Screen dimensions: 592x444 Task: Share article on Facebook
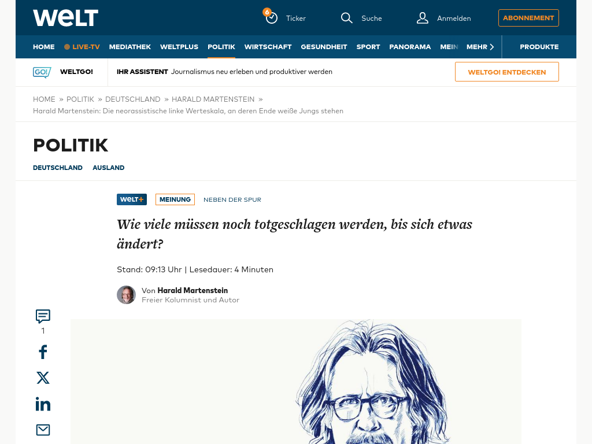coord(43,352)
